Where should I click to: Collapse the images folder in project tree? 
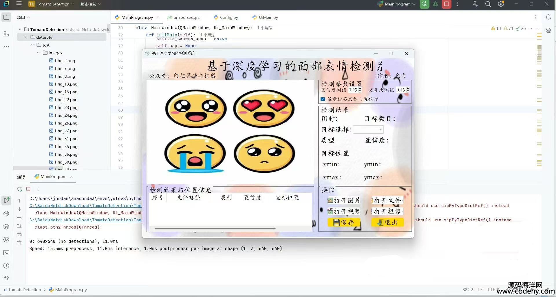pyautogui.click(x=38, y=53)
